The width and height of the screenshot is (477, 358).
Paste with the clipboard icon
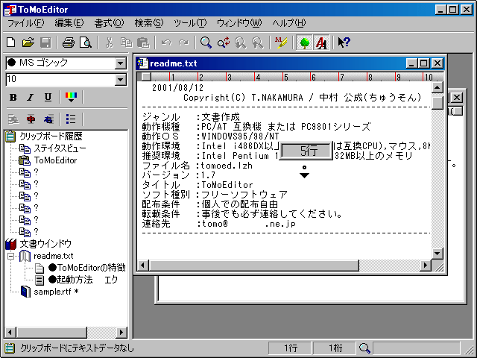pos(143,43)
